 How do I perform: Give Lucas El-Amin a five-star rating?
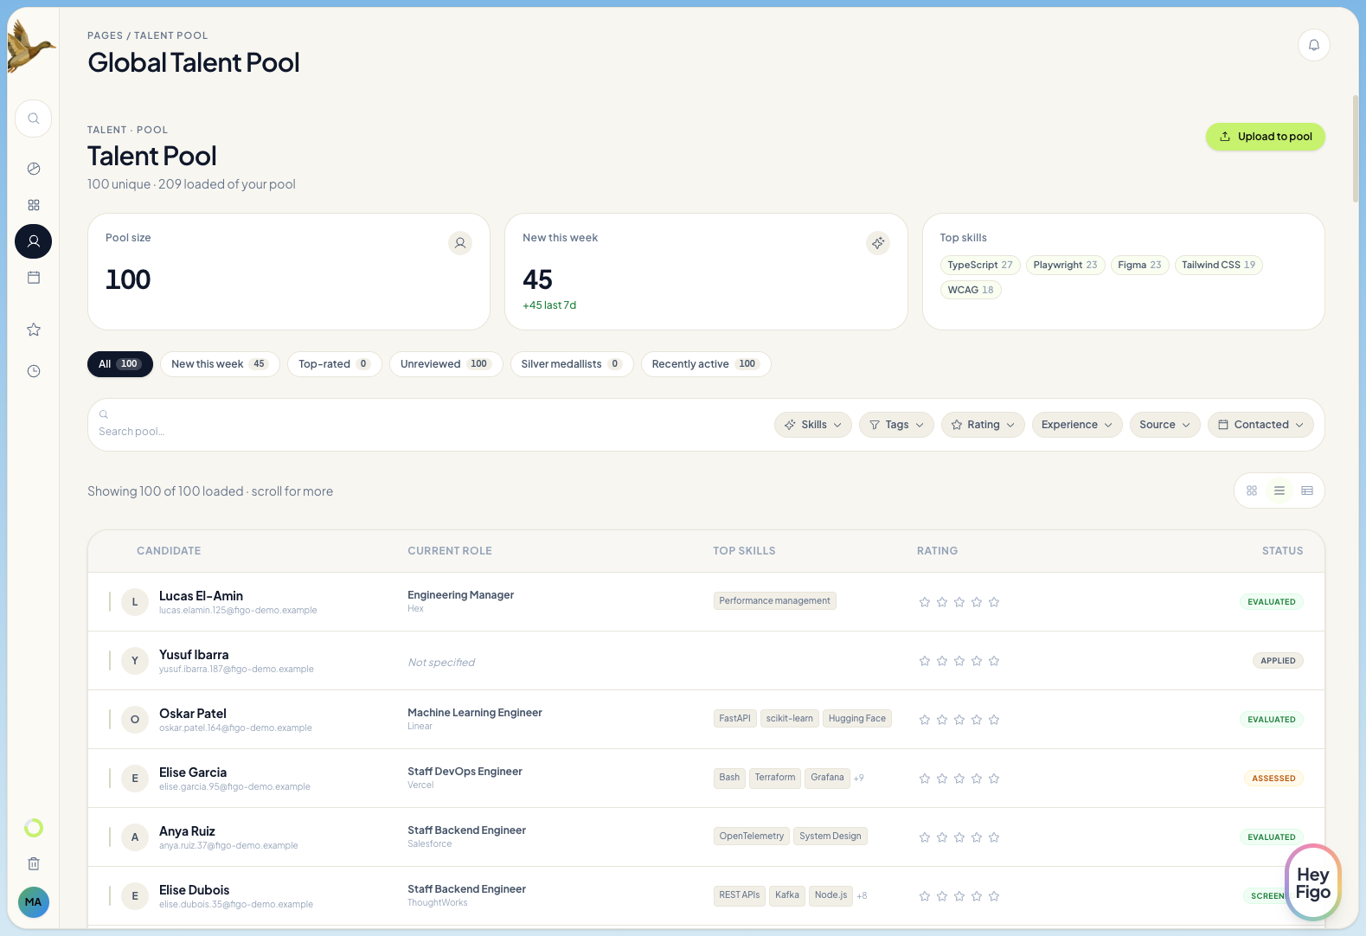tap(994, 602)
